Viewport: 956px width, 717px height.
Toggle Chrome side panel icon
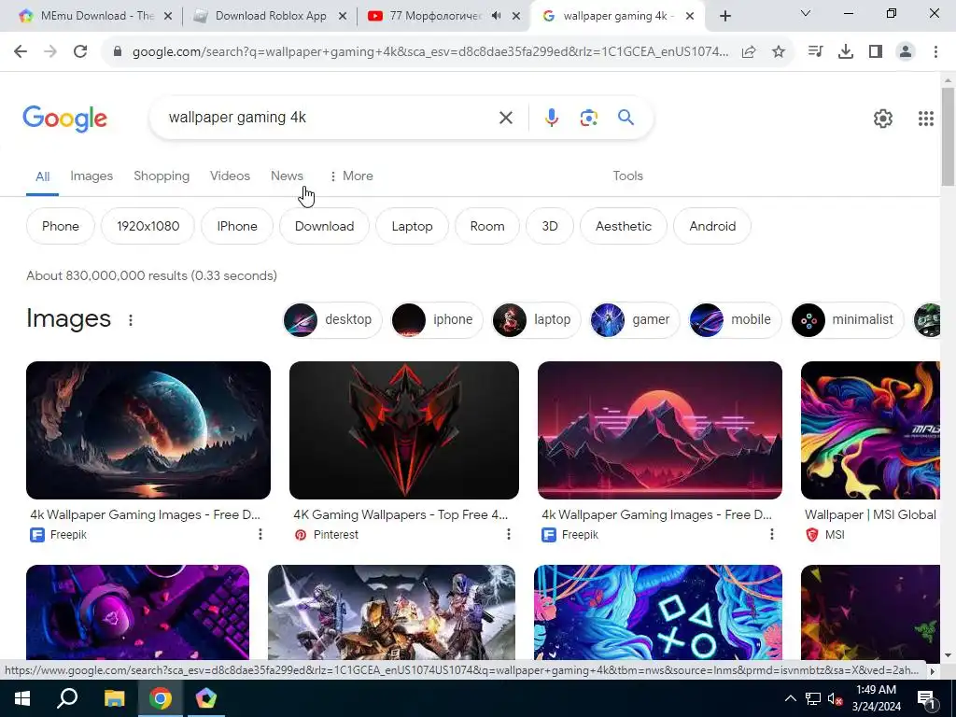pos(876,52)
